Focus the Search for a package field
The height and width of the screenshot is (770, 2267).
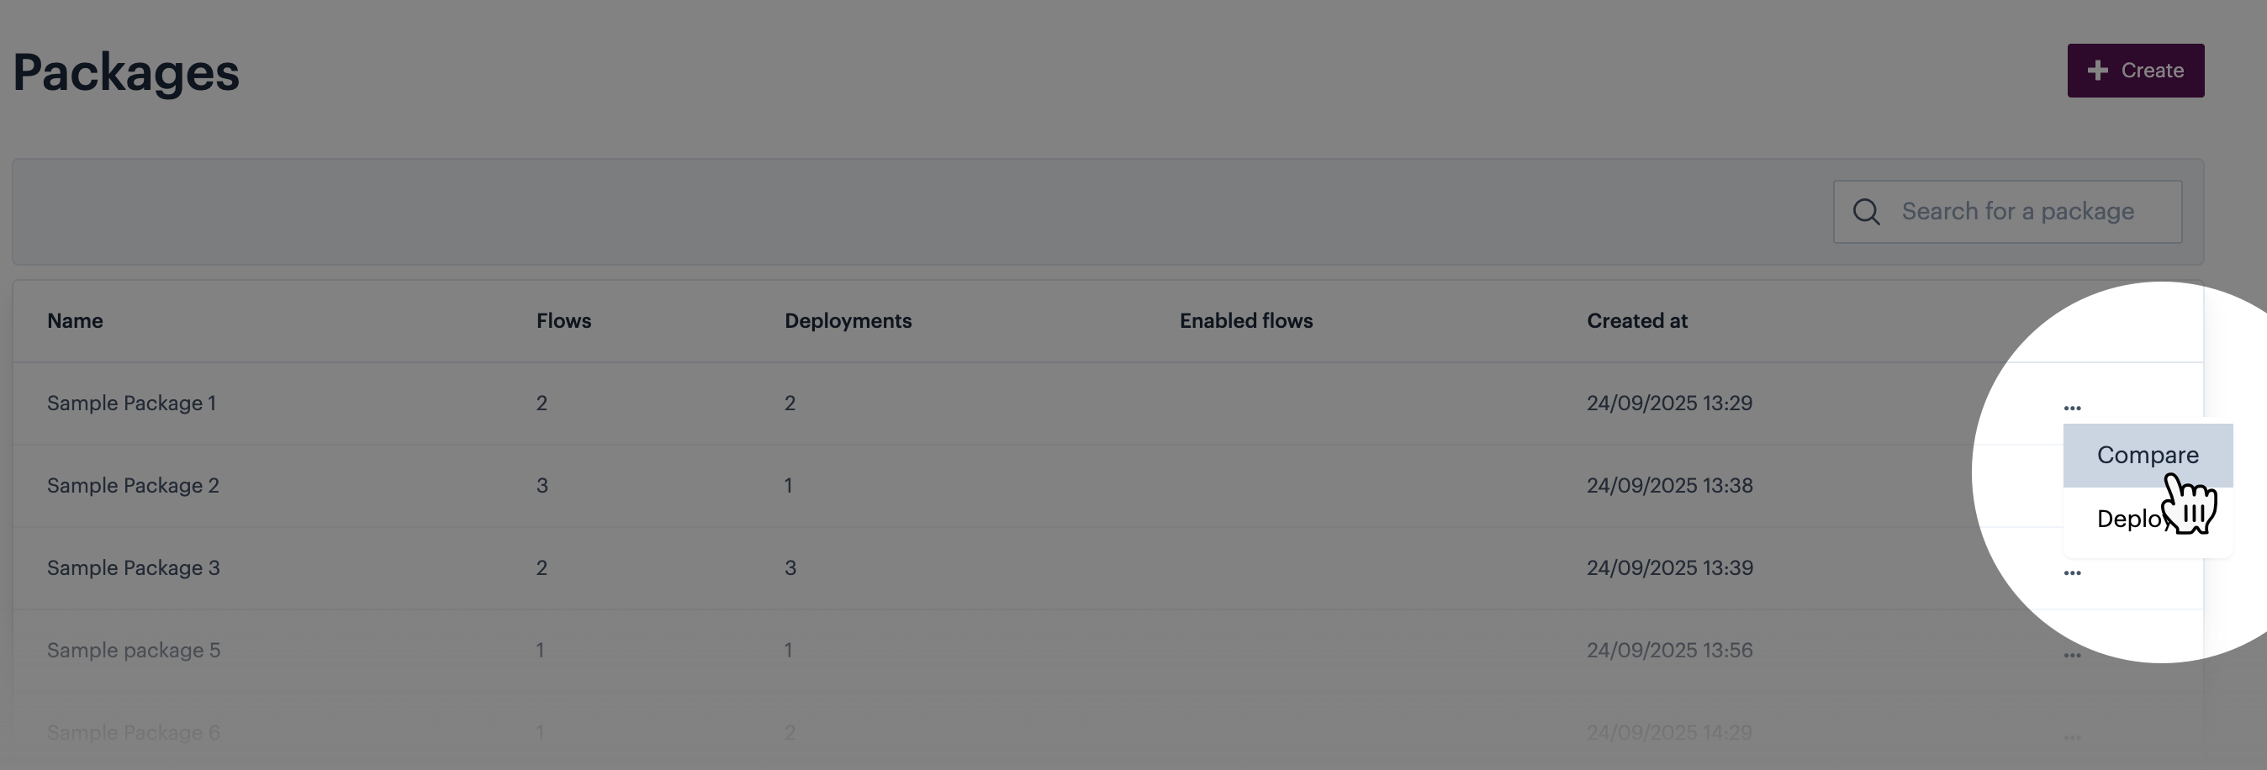2024,212
